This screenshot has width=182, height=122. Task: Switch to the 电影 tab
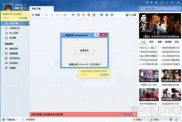[160, 42]
